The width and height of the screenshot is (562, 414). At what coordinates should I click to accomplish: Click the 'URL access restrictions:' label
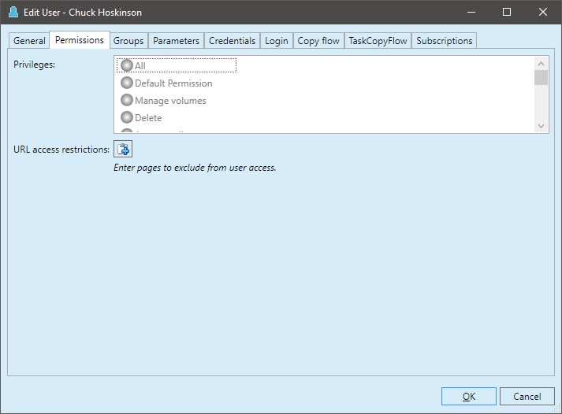61,150
